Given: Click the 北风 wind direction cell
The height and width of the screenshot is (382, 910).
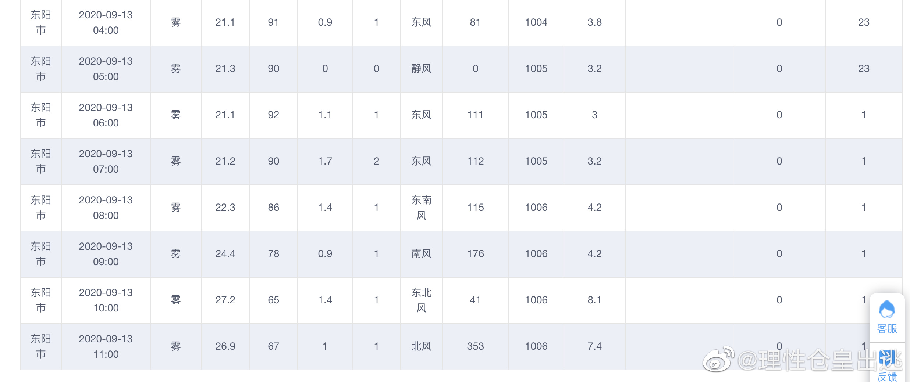Looking at the screenshot, I should (422, 347).
